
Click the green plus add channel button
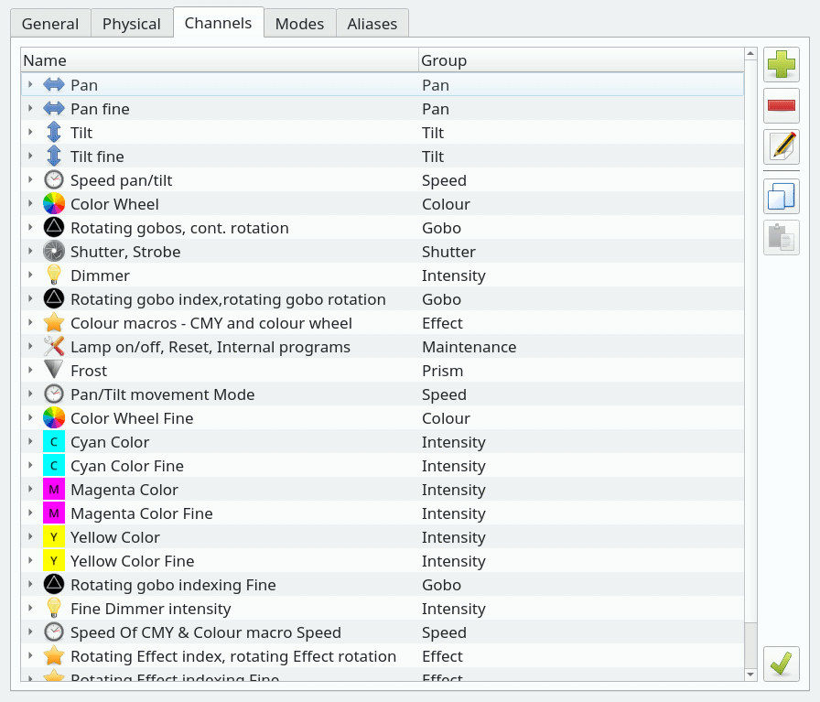[782, 64]
